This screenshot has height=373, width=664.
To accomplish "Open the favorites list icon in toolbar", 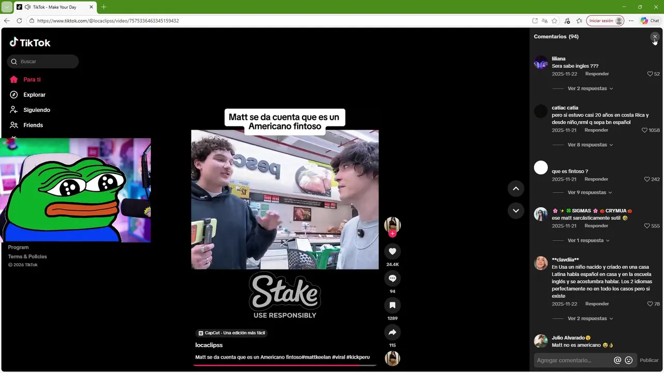I will tap(579, 21).
